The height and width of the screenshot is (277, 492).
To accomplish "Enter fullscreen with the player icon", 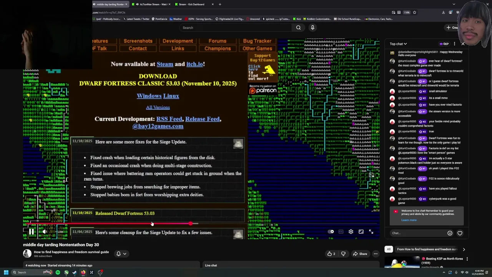I will (371, 232).
